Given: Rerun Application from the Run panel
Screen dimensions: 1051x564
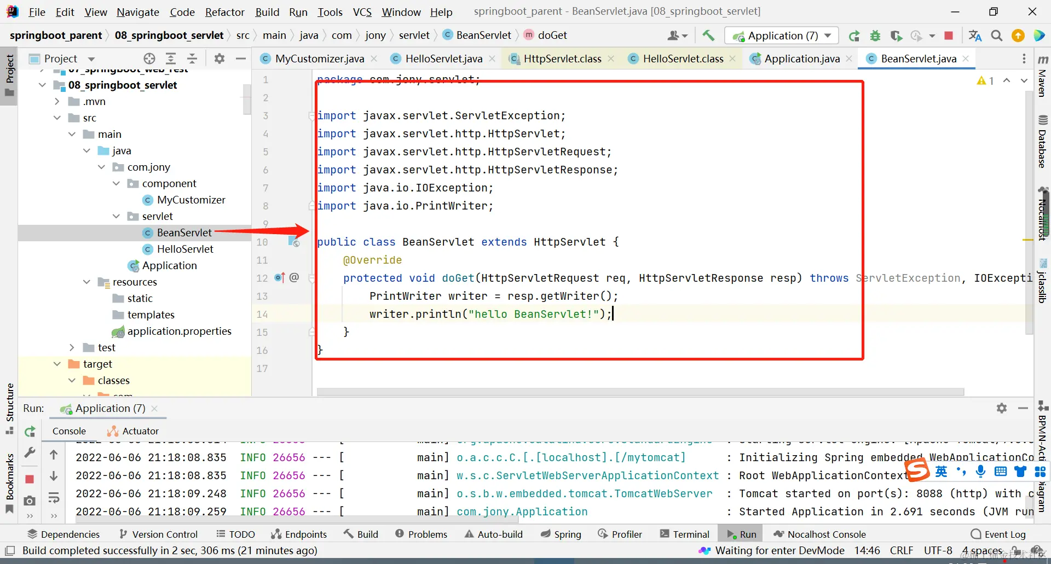Looking at the screenshot, I should 30,432.
